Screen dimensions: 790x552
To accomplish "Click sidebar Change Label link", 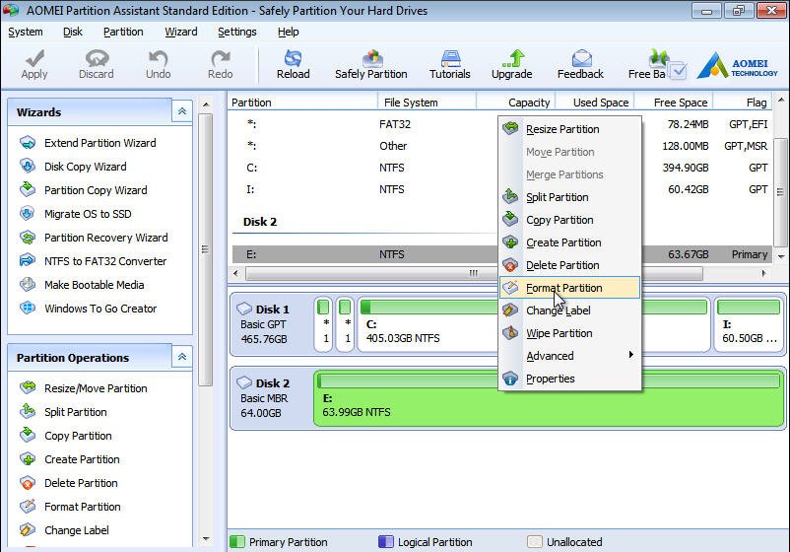I will (77, 530).
